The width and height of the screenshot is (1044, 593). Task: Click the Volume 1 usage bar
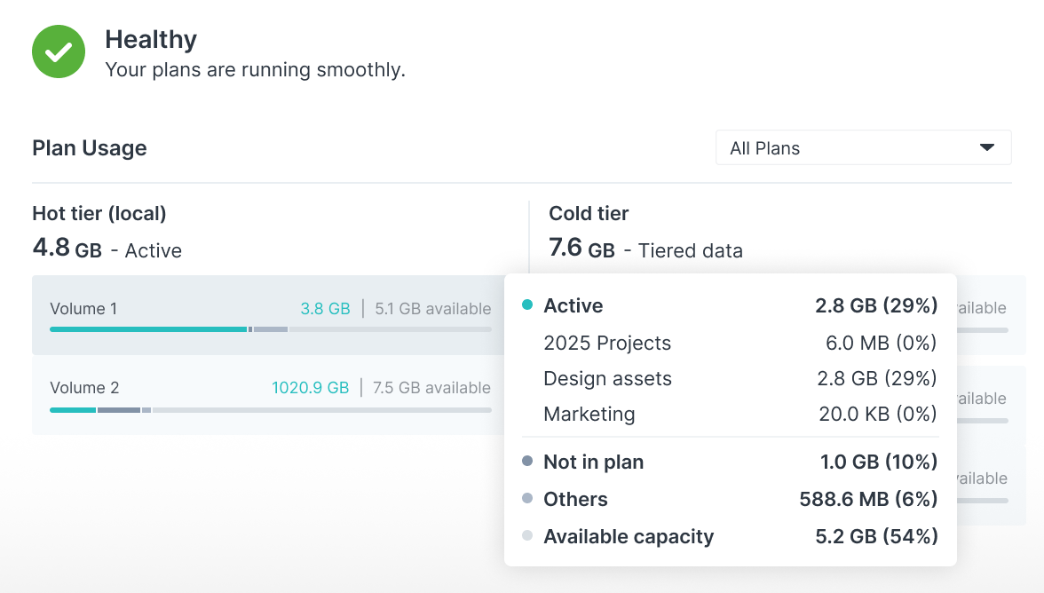pyautogui.click(x=270, y=329)
